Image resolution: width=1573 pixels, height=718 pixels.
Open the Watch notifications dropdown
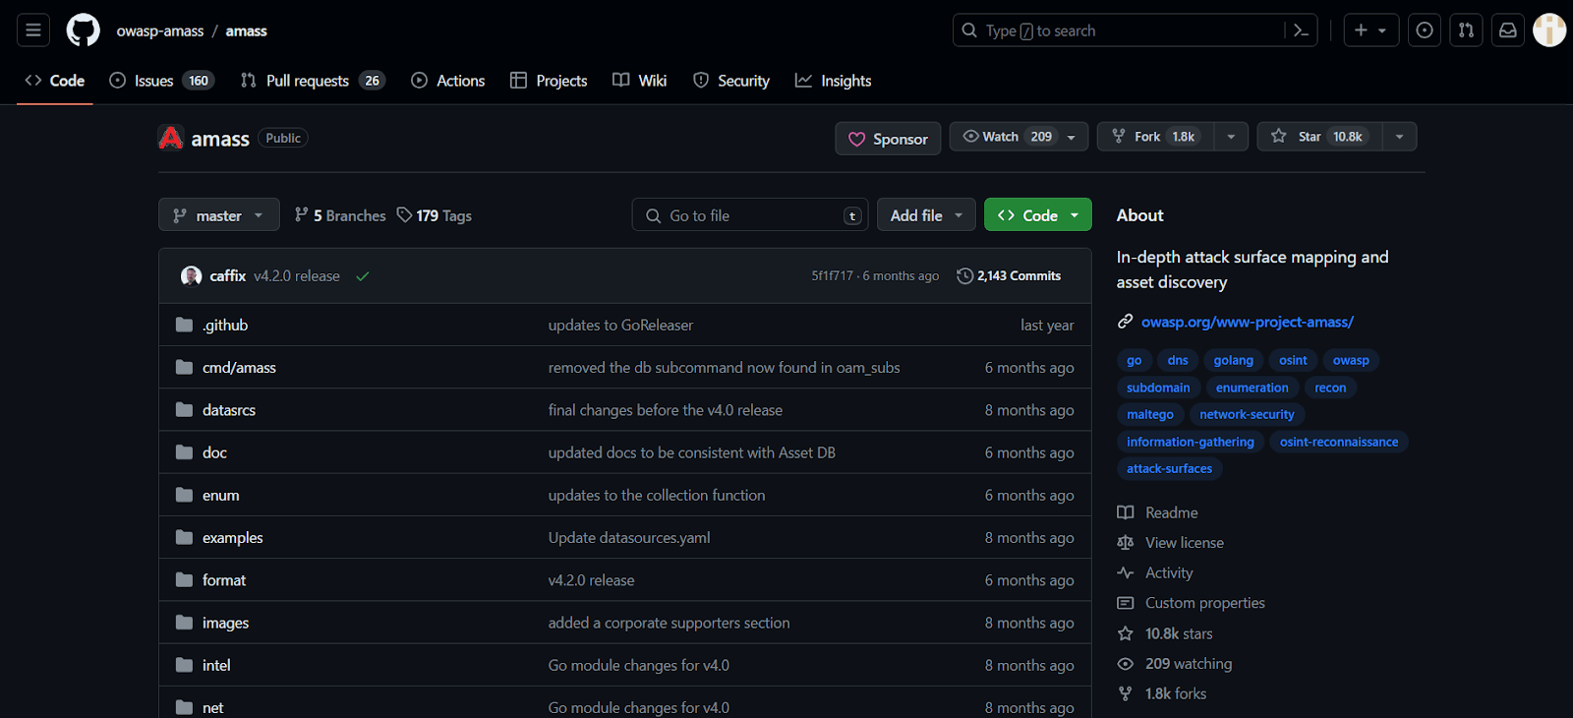pos(1019,137)
